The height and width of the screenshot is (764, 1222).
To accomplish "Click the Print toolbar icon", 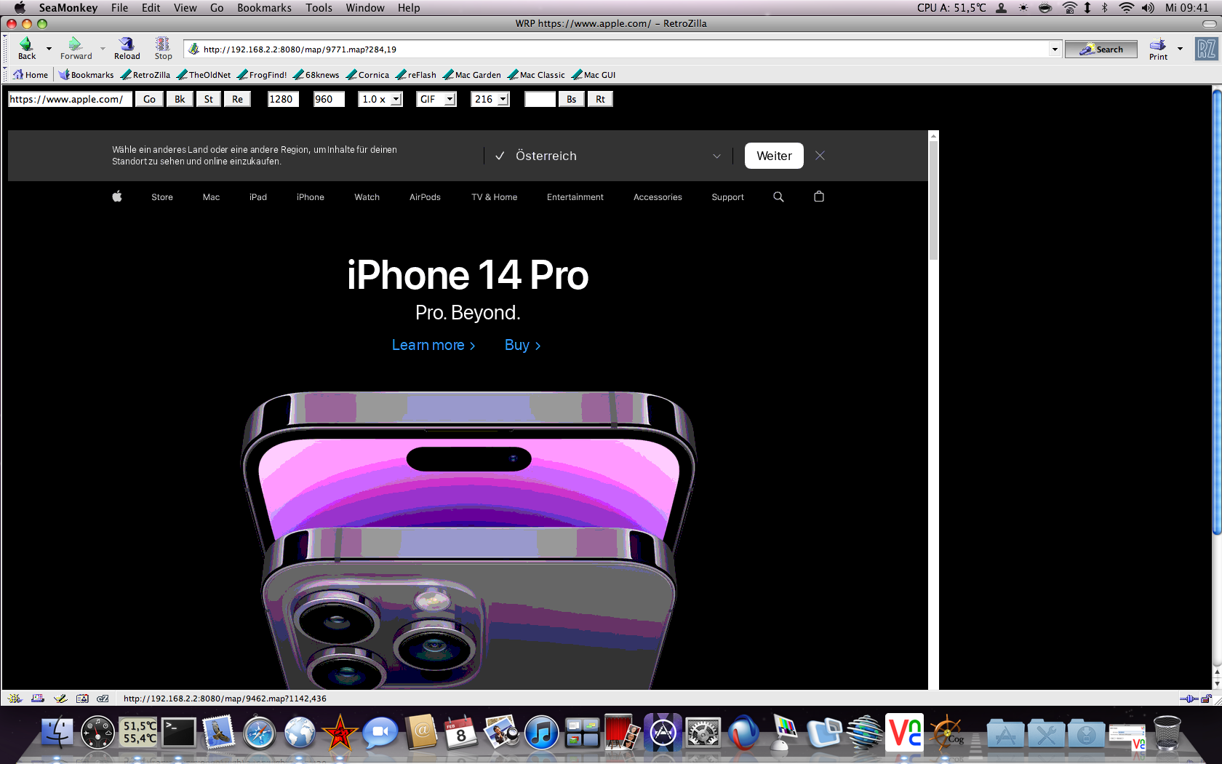I will tap(1158, 49).
